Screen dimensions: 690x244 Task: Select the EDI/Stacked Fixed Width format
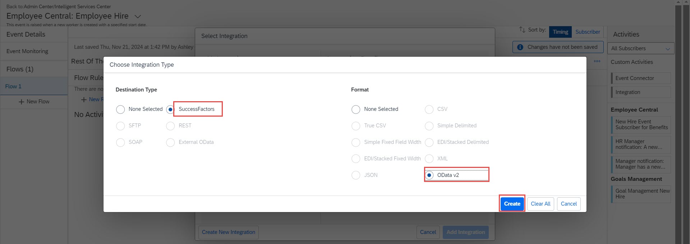[356, 159]
